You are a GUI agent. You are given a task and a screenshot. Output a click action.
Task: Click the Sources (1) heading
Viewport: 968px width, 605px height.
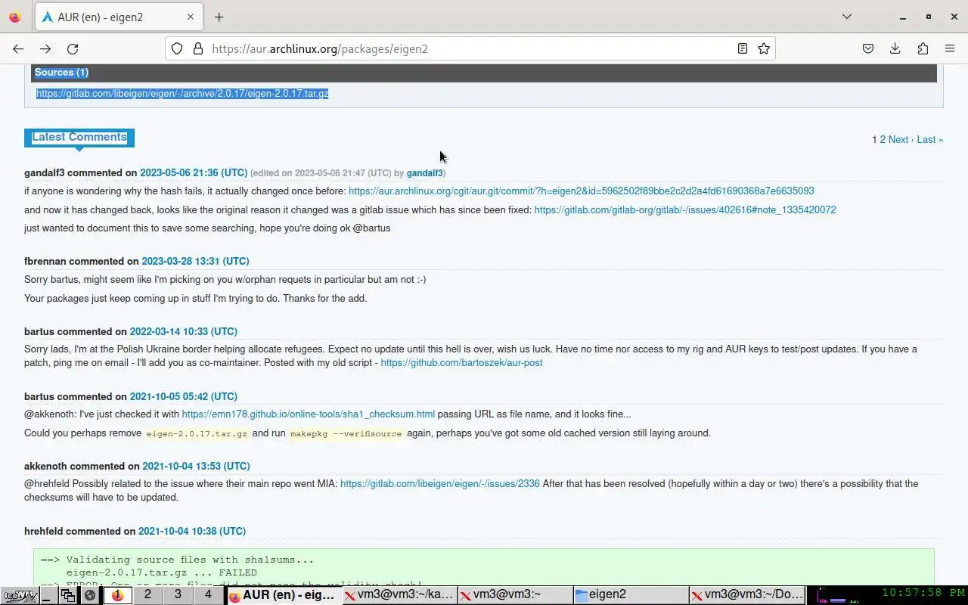pos(62,73)
